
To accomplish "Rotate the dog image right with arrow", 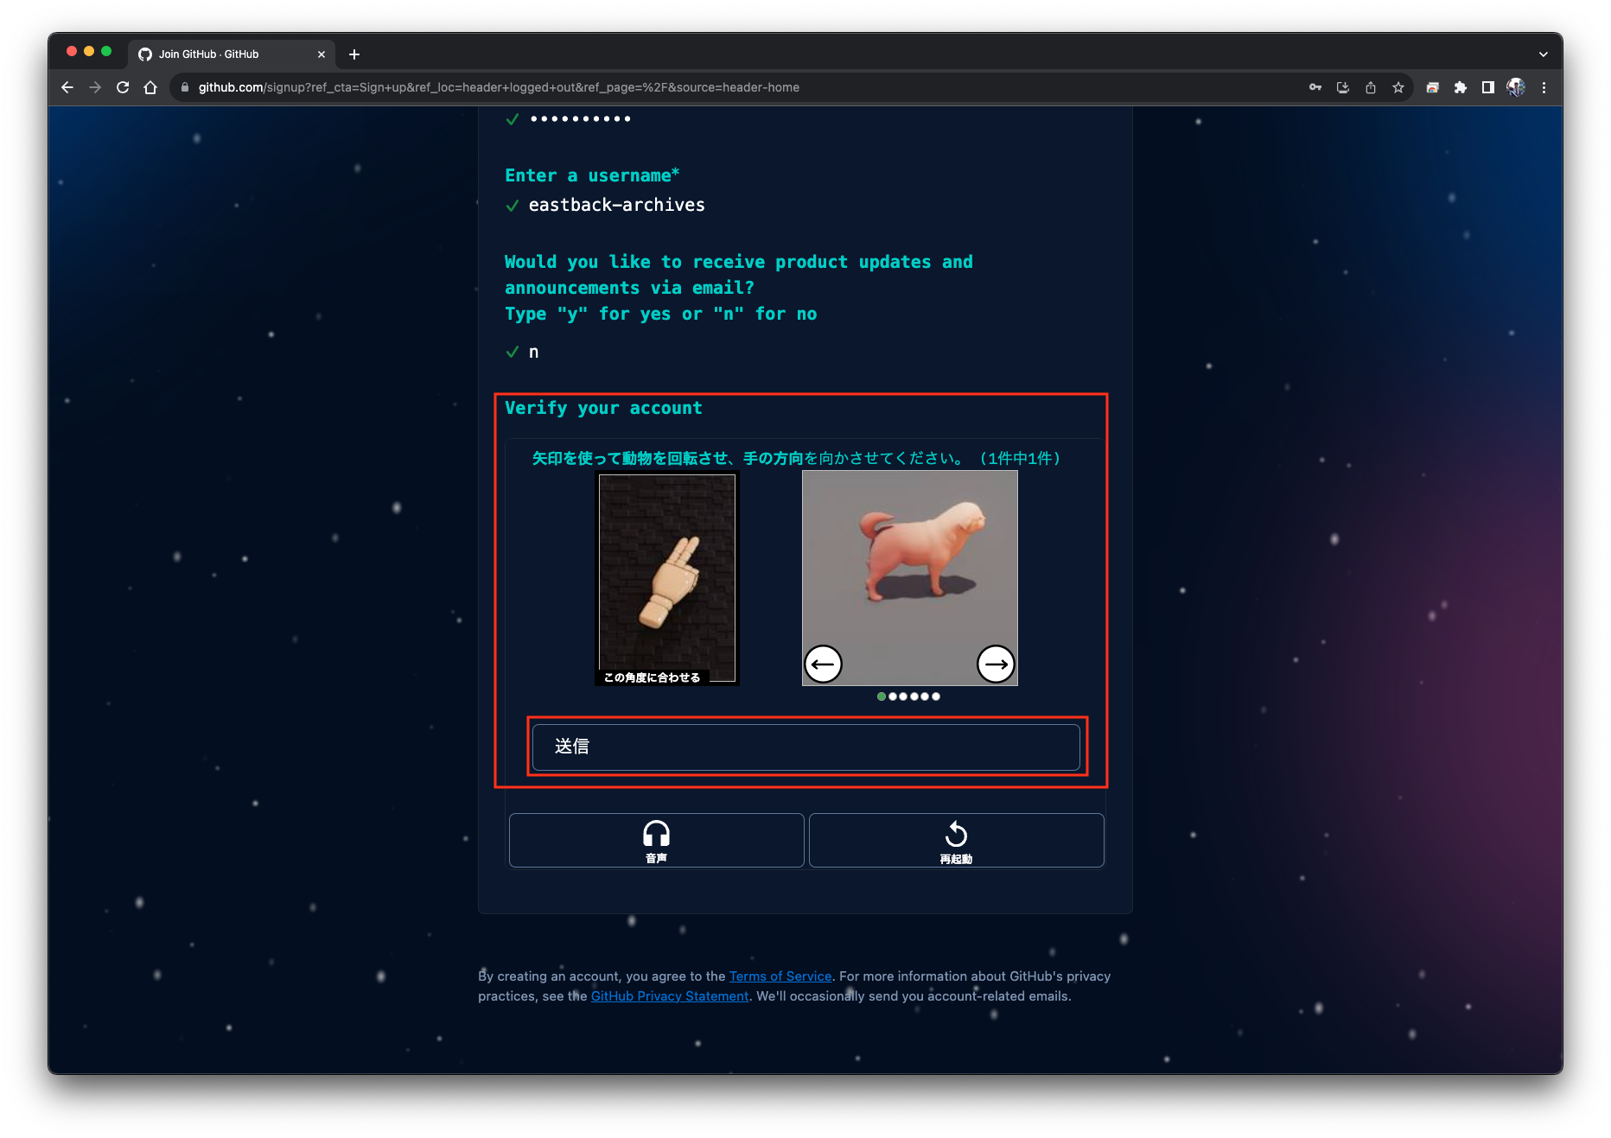I will 996,664.
